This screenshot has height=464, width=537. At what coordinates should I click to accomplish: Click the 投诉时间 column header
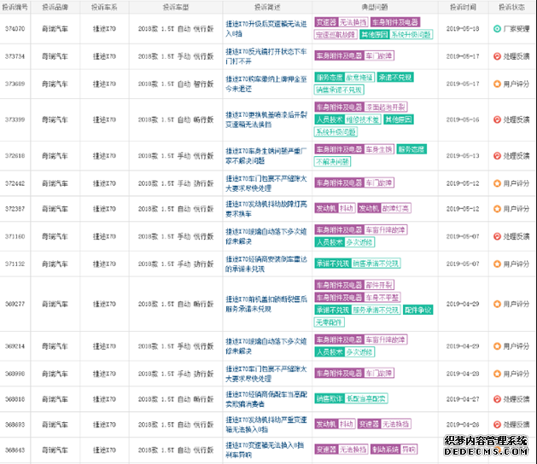tap(463, 7)
